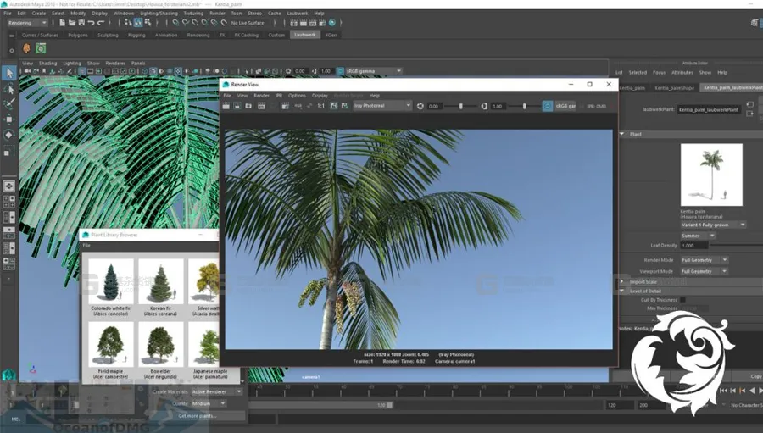Toggle the Cull By Thickness checkbox
The height and width of the screenshot is (433, 763).
pyautogui.click(x=682, y=300)
